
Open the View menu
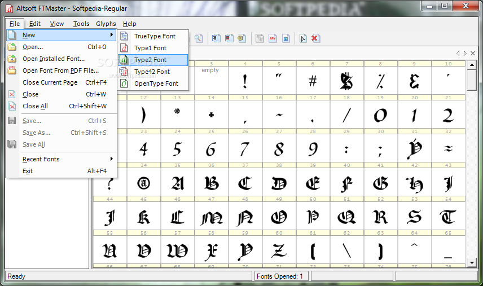57,24
